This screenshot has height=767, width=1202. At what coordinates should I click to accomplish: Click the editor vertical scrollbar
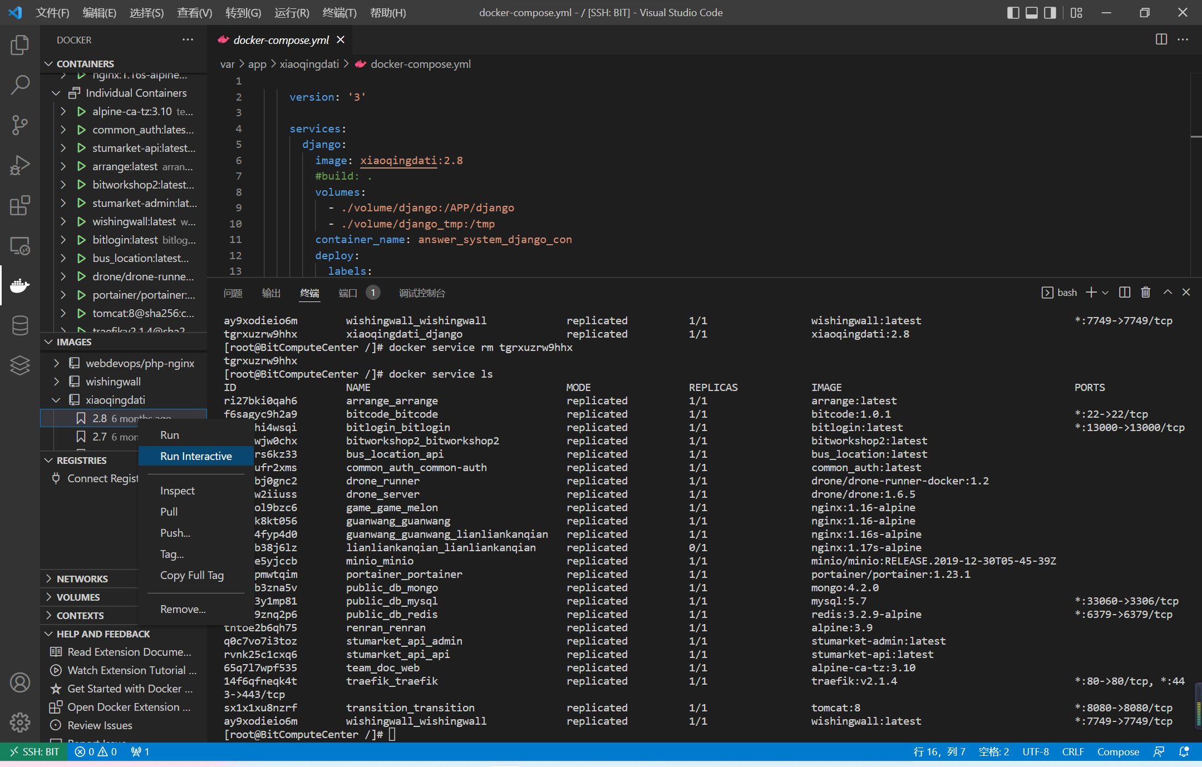click(x=1196, y=175)
